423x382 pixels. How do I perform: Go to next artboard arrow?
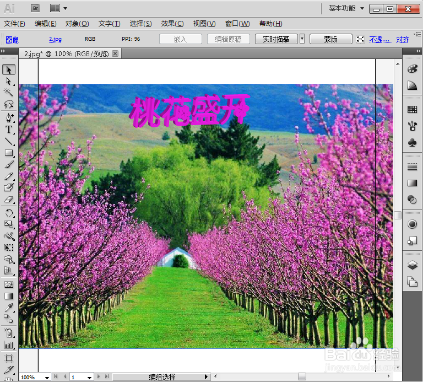tap(99, 376)
